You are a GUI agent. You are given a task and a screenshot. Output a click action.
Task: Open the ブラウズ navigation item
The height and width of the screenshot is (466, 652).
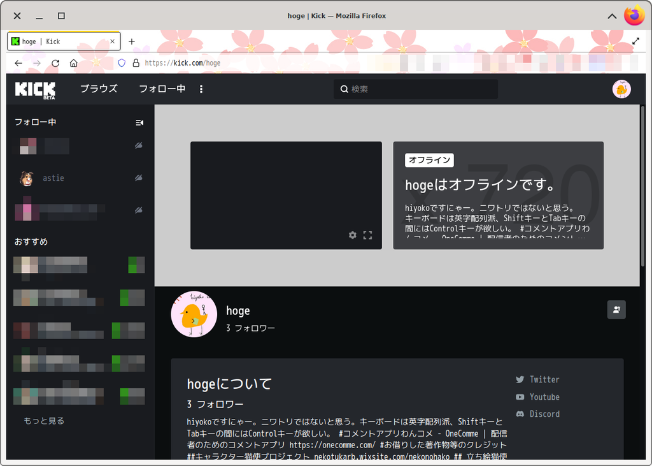pos(99,89)
